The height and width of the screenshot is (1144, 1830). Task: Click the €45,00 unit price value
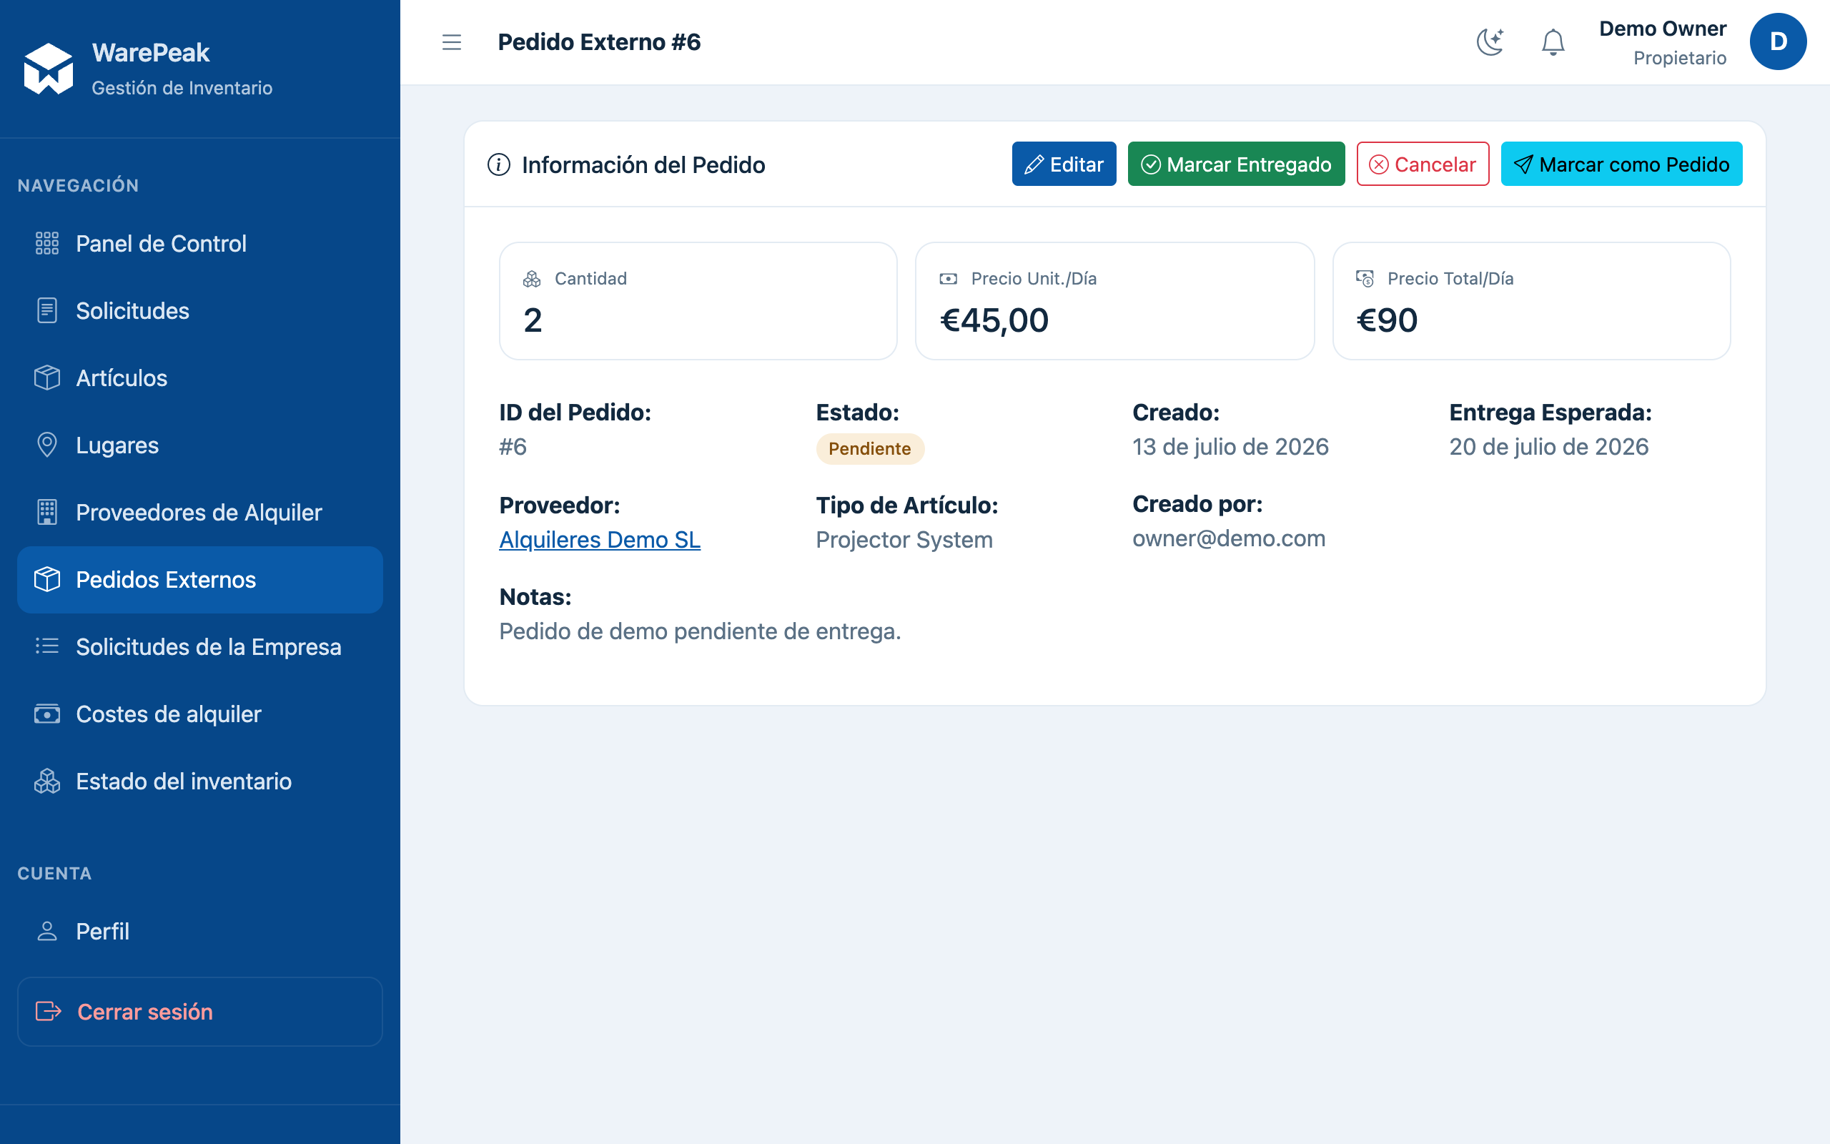[994, 320]
